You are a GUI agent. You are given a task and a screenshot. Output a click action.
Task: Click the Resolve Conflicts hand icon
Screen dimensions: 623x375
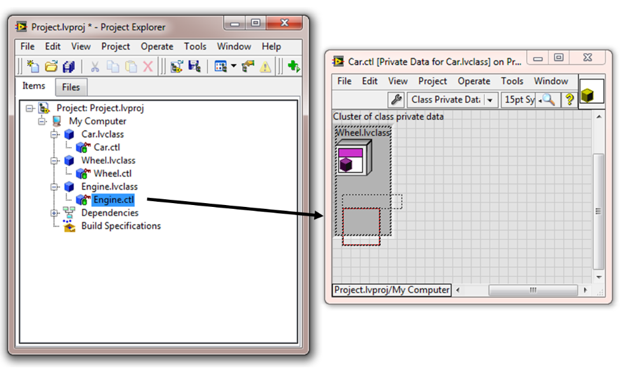(248, 66)
